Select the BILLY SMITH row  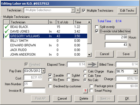point(45,41)
